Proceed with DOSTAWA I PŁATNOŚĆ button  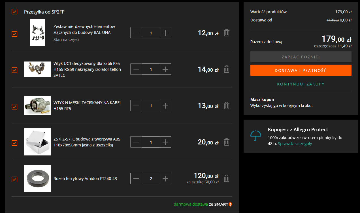click(301, 70)
